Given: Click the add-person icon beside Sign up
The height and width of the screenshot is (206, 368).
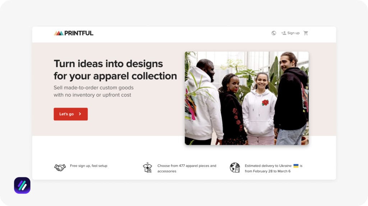Looking at the screenshot, I should pyautogui.click(x=284, y=33).
